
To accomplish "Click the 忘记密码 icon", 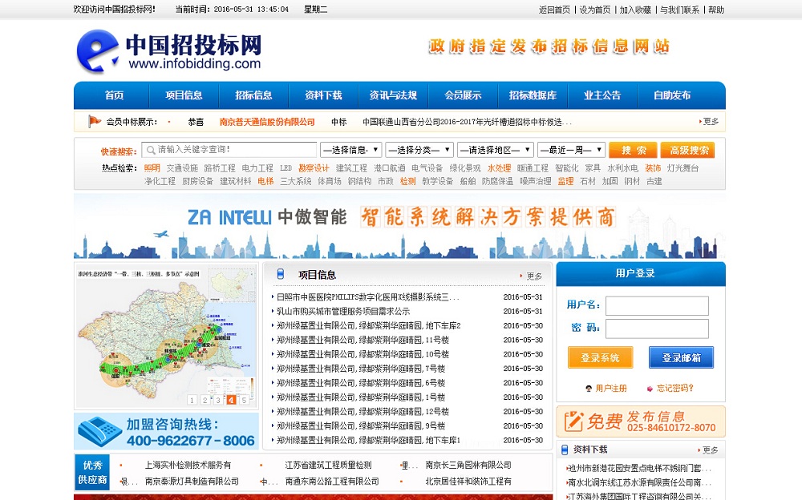I will pyautogui.click(x=649, y=389).
